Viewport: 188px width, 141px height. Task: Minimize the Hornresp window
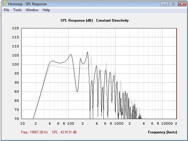pos(165,4)
